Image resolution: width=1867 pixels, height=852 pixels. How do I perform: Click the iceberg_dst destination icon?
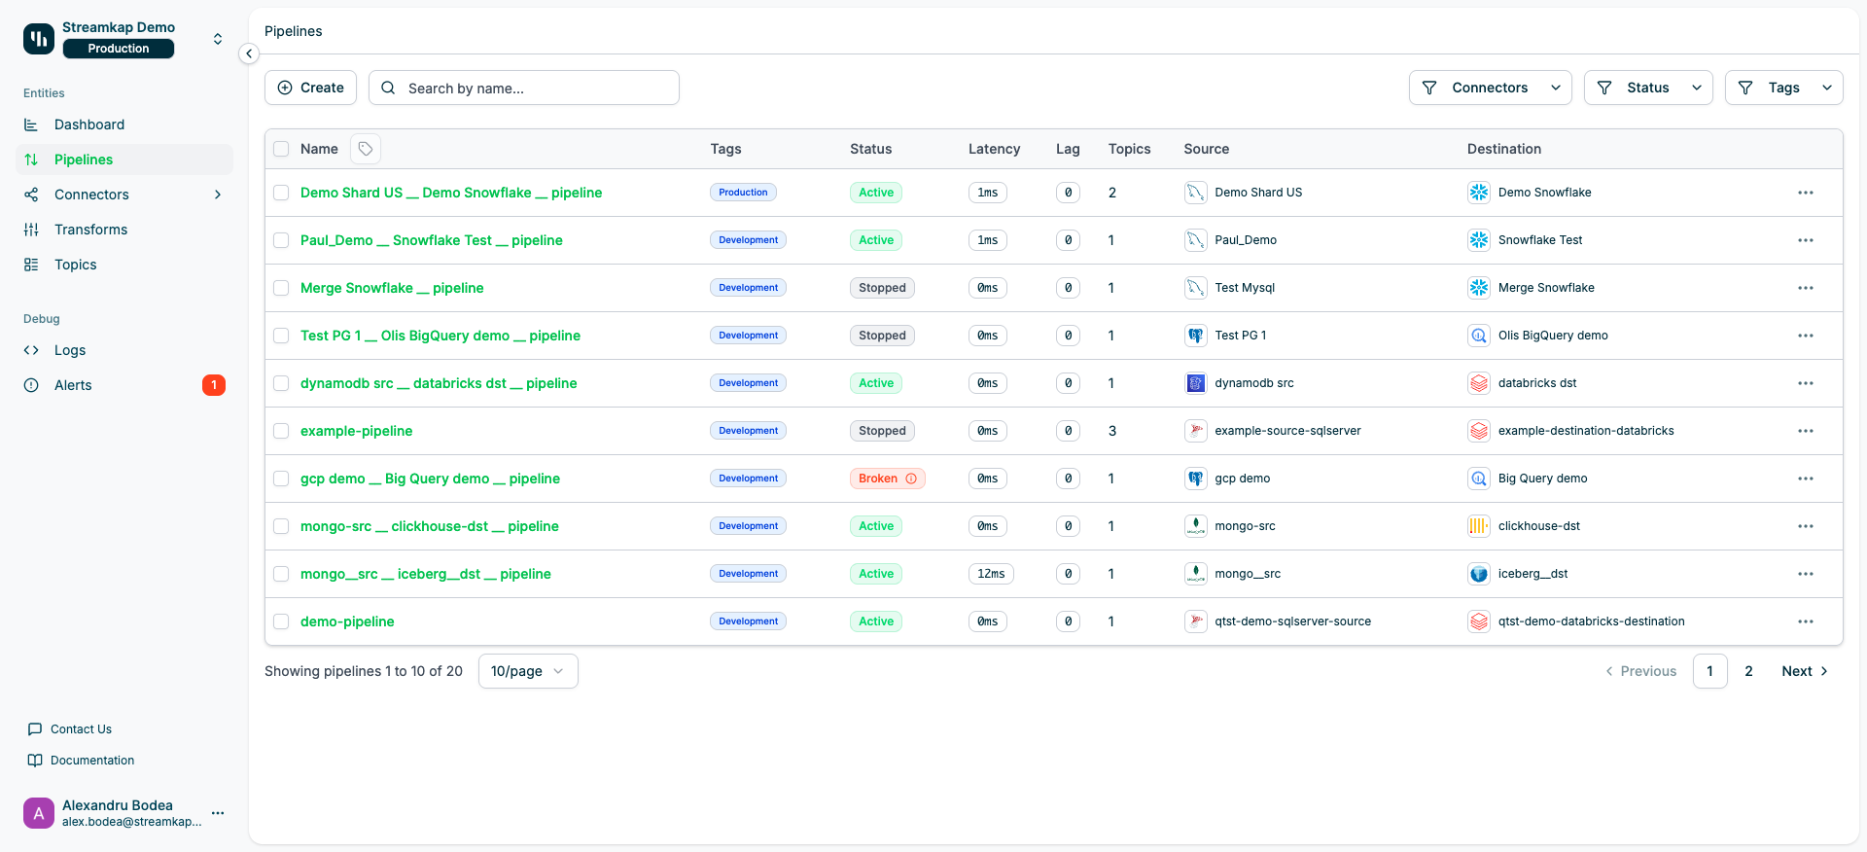click(1479, 574)
